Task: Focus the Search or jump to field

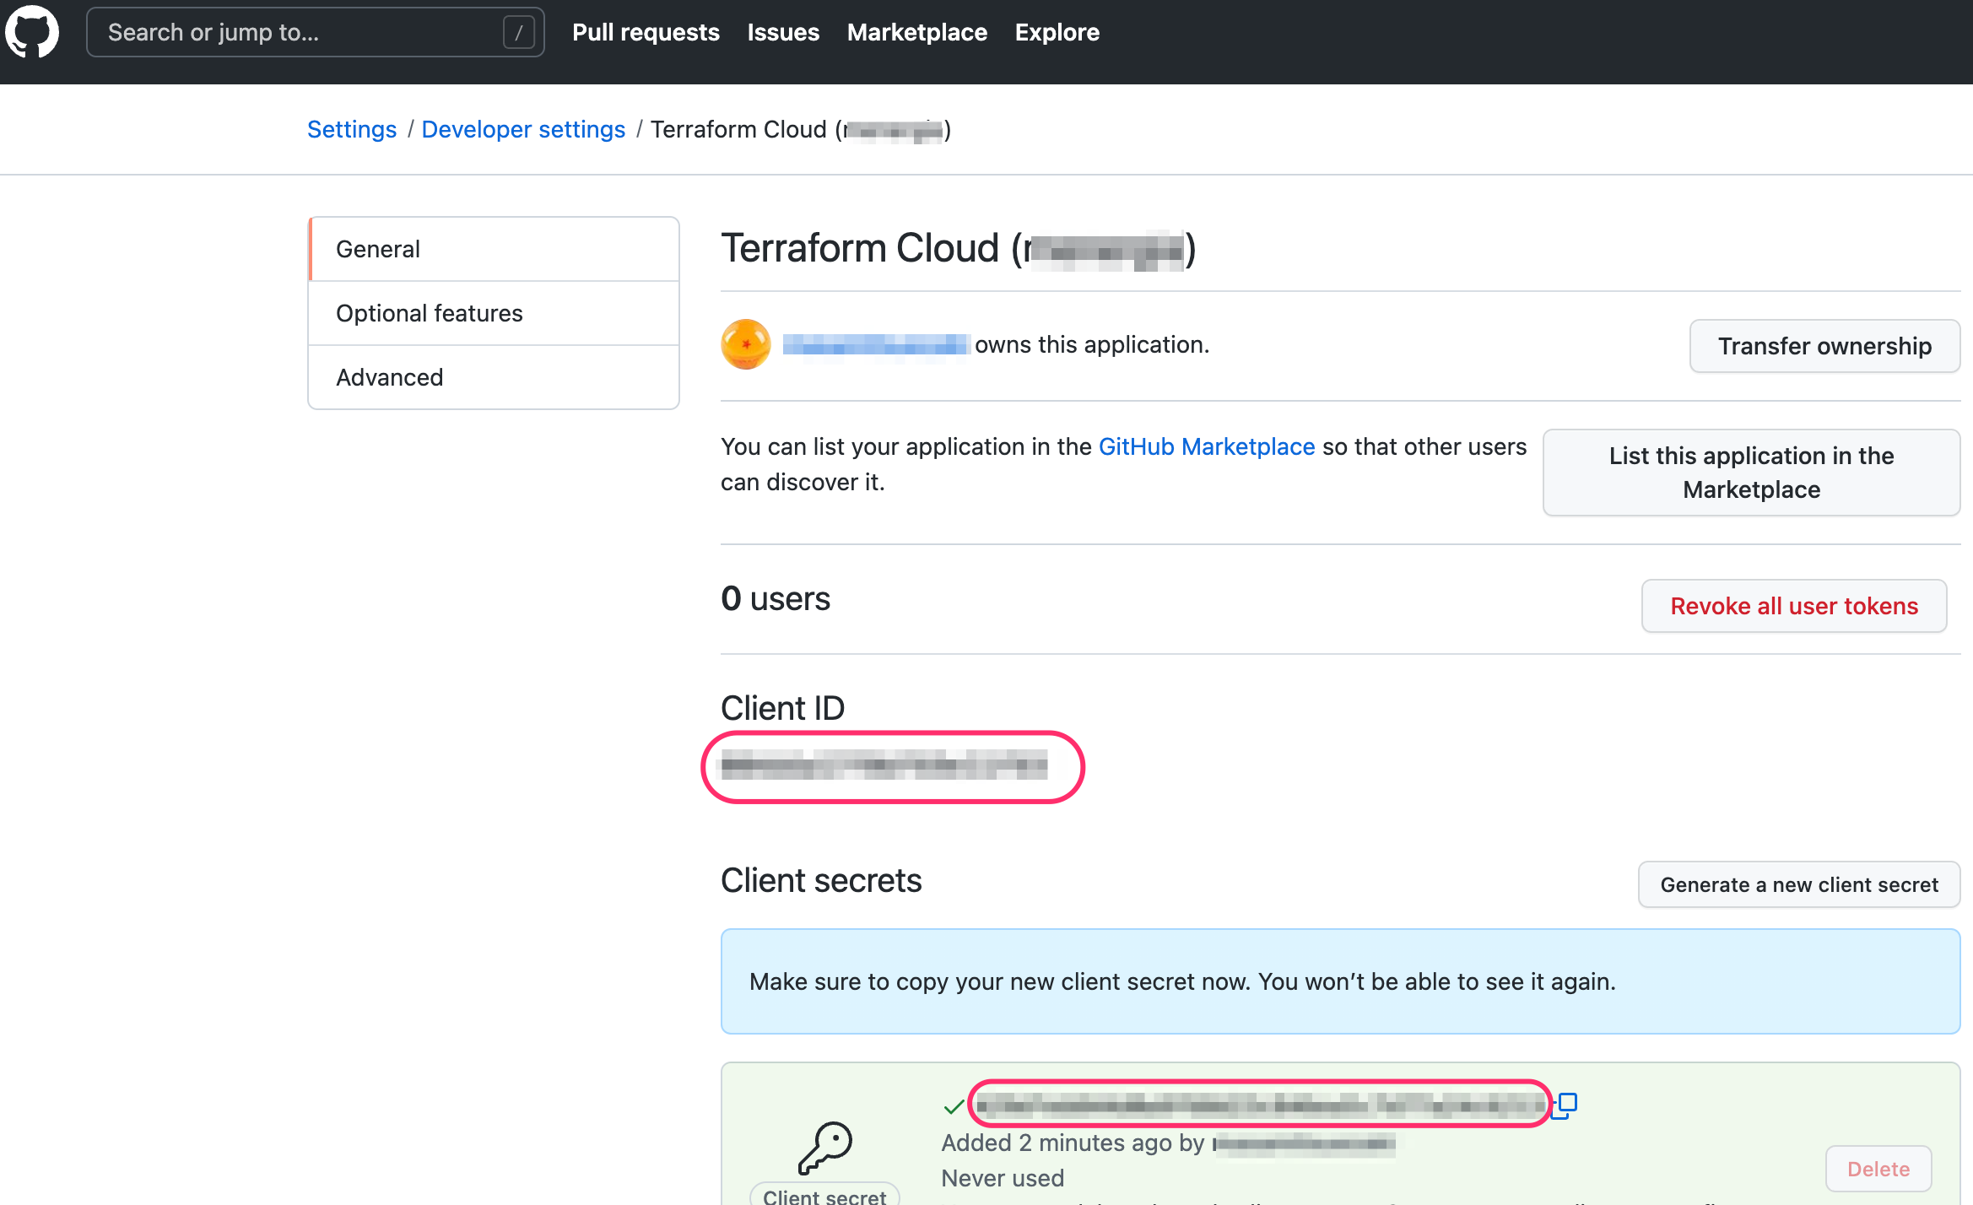Action: pos(316,32)
